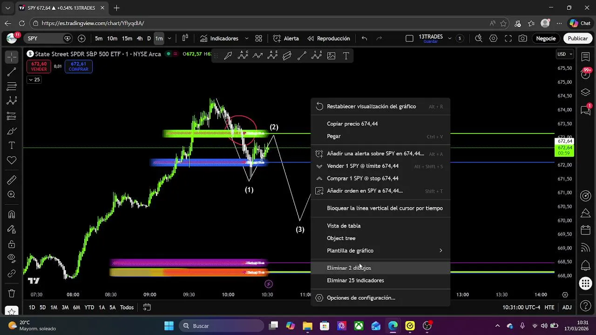
Task: Click Object tree in context menu
Action: (380, 238)
